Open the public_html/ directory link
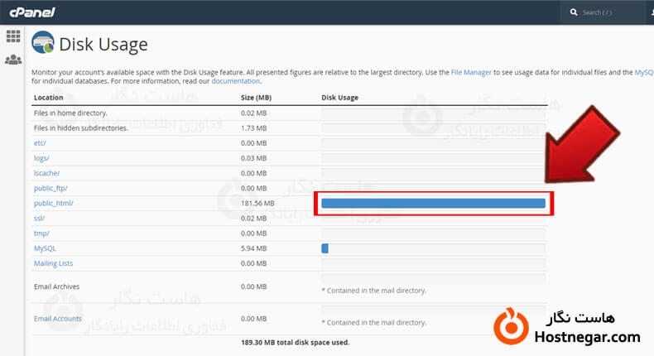This screenshot has width=654, height=356. (x=54, y=203)
